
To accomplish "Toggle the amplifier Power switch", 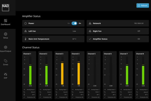I will coord(74,23).
